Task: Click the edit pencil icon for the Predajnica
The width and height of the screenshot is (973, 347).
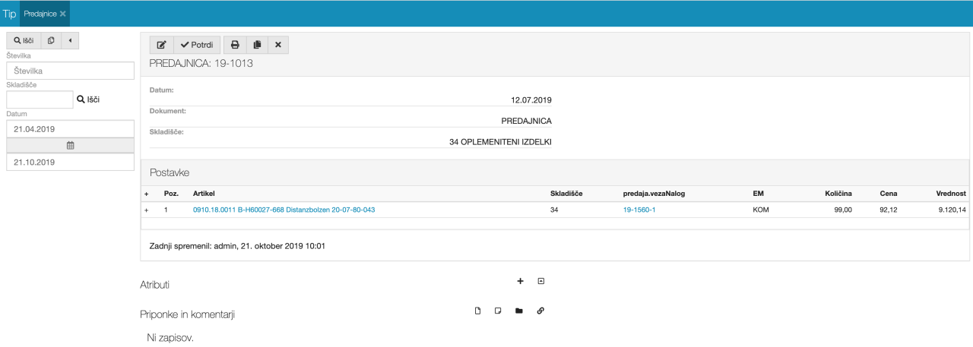Action: pyautogui.click(x=161, y=45)
